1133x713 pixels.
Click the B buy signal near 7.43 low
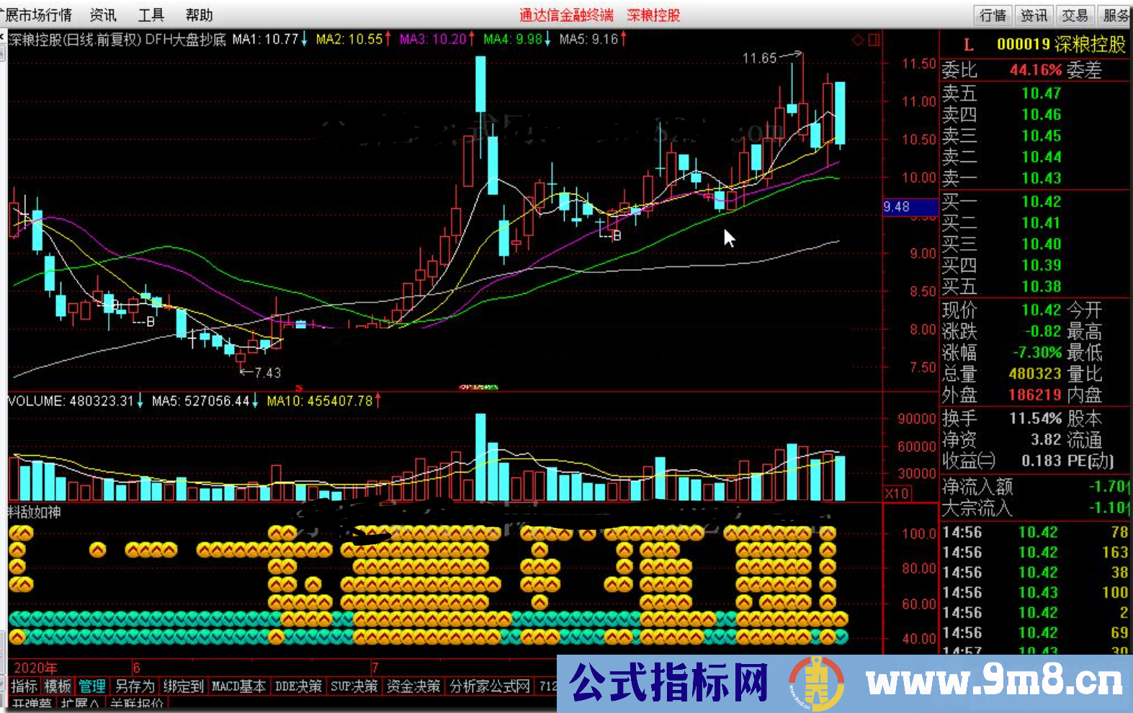(x=150, y=322)
